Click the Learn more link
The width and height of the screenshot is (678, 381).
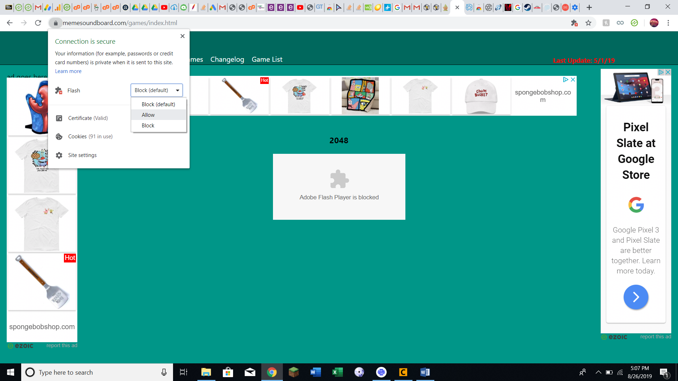[x=68, y=71]
